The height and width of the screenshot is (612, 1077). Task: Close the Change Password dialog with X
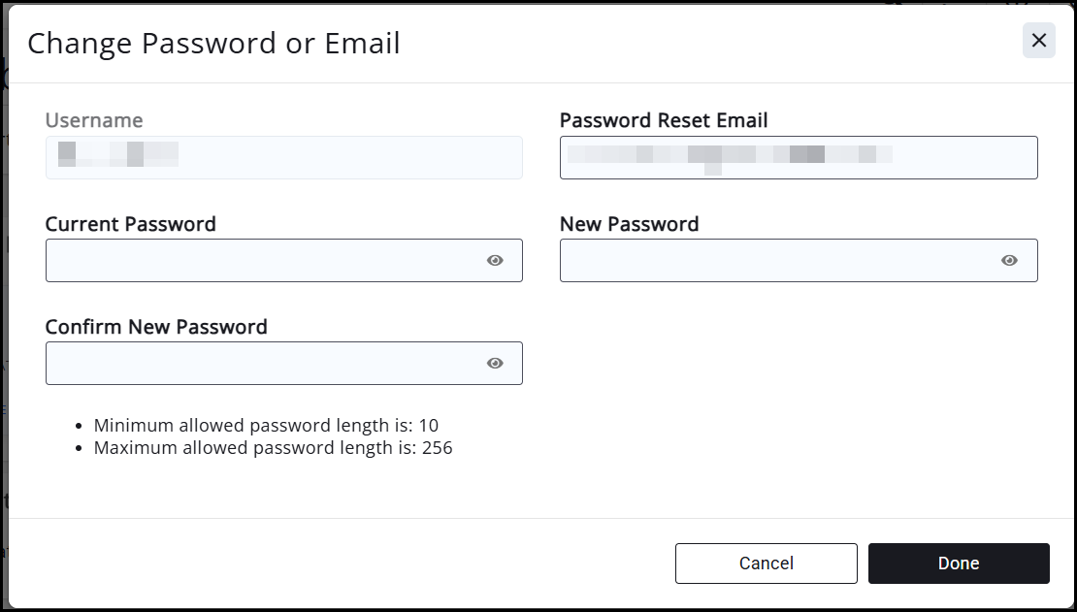click(x=1038, y=41)
